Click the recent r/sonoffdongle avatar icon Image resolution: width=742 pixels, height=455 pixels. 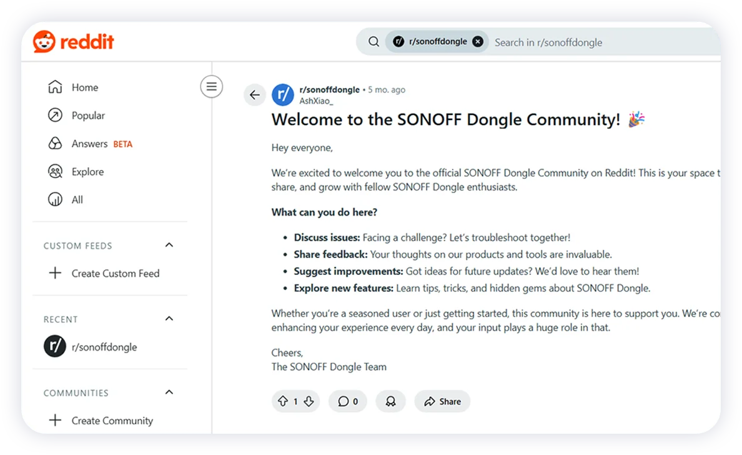(x=55, y=346)
